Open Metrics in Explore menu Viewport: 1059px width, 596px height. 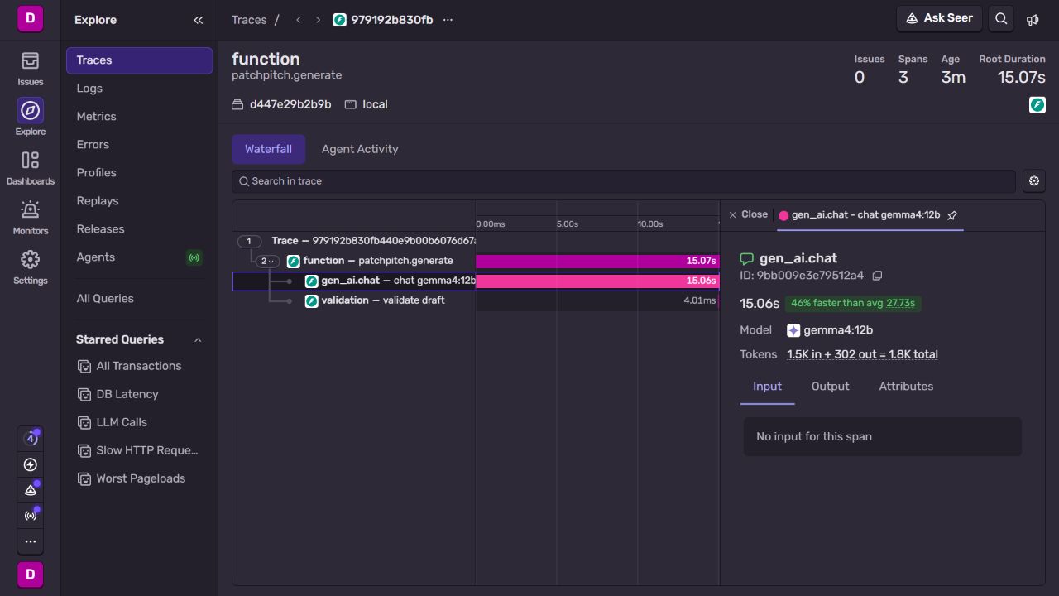pos(139,117)
